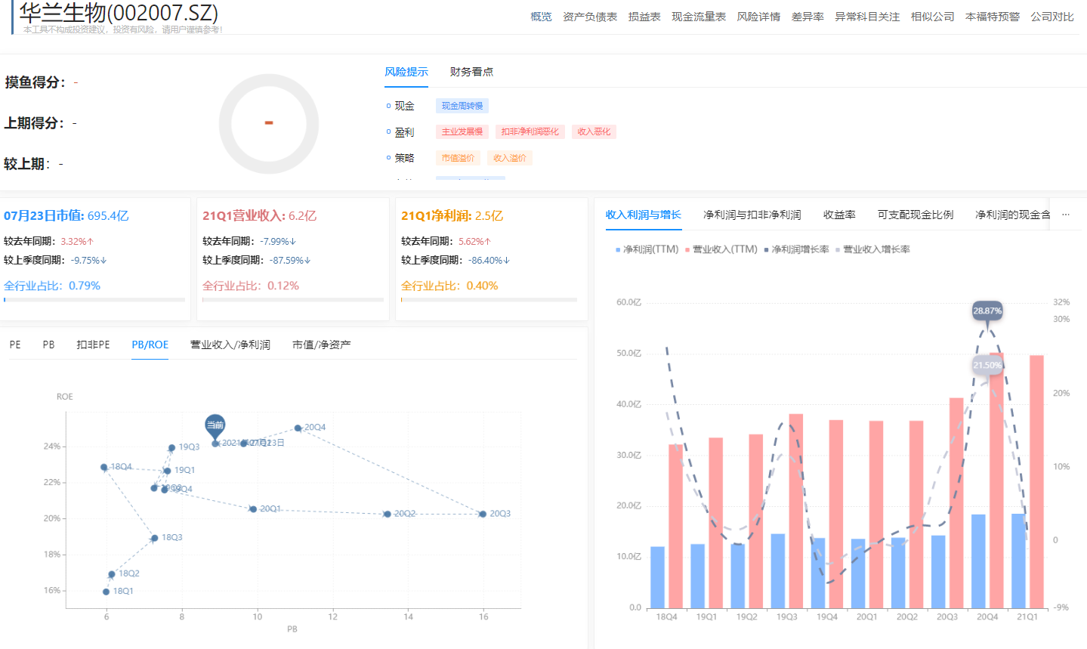Go to the 现金流量表 section
The image size is (1087, 649).
[699, 17]
